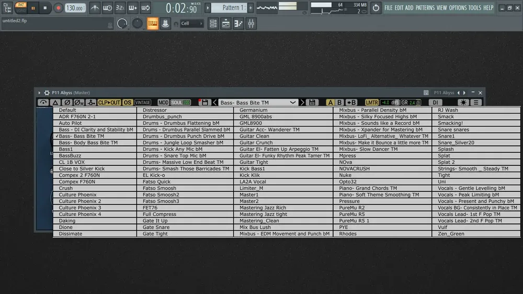Screen dimensions: 523x294
Task: Open the VIEW menu
Action: coord(441,8)
